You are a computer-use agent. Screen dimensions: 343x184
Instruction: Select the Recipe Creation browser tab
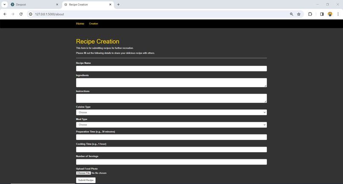(88, 5)
